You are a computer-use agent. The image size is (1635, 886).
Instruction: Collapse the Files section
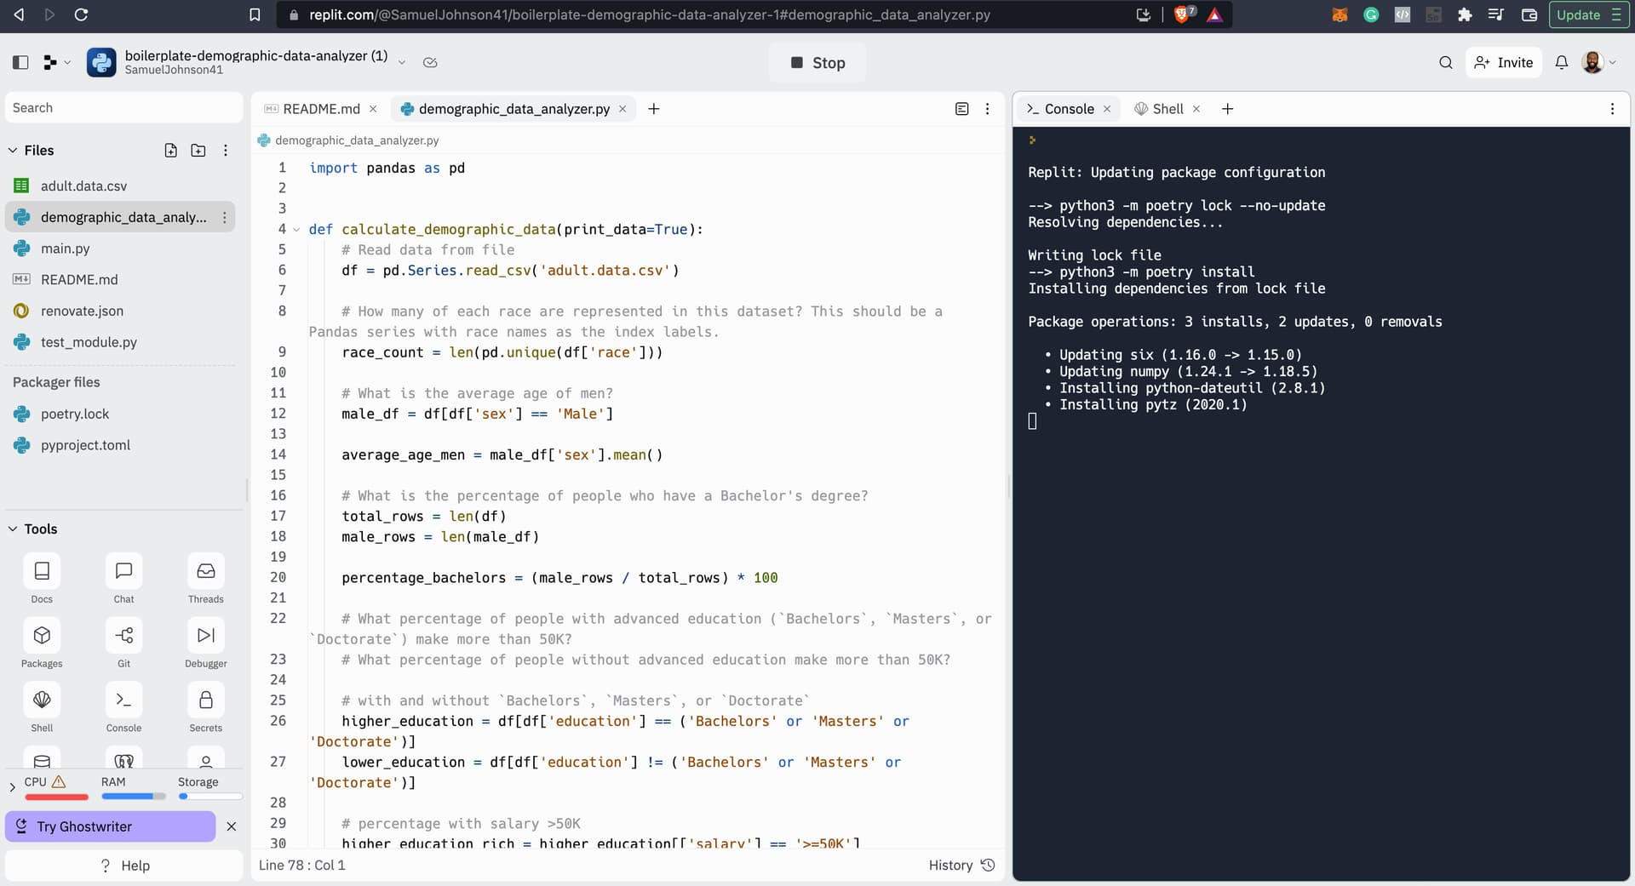[x=13, y=151]
